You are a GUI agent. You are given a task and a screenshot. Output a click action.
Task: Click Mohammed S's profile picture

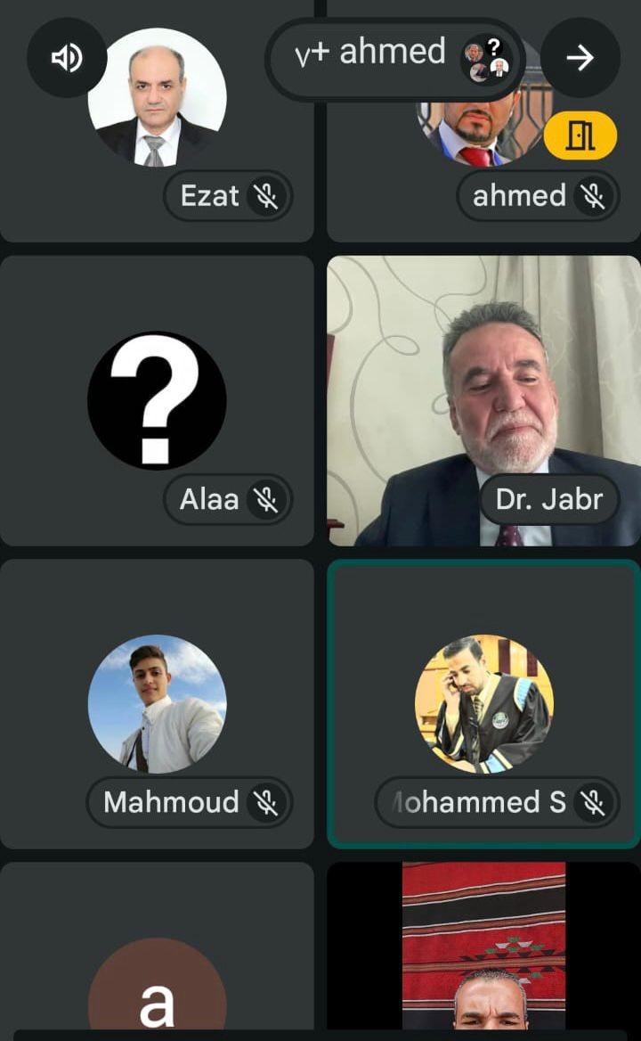click(x=484, y=704)
